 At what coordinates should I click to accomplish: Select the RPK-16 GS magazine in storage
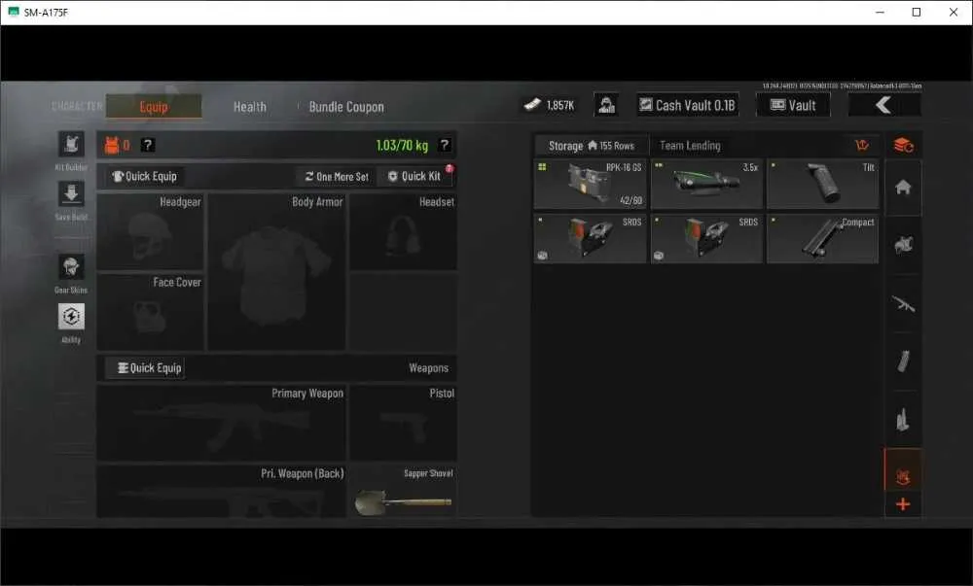(591, 184)
